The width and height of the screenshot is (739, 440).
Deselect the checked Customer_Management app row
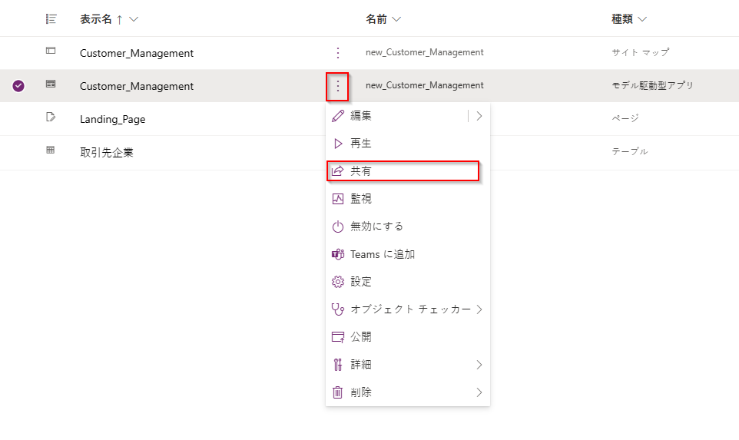(18, 86)
